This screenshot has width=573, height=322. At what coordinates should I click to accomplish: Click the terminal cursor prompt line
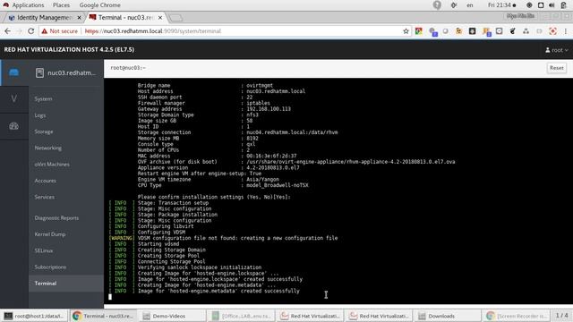coord(110,297)
